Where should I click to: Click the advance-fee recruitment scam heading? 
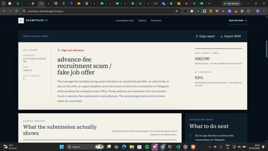84,66
